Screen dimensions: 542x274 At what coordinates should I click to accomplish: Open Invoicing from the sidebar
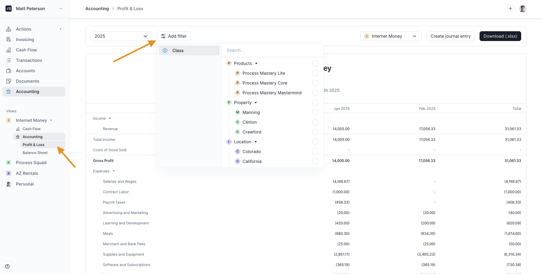point(25,39)
